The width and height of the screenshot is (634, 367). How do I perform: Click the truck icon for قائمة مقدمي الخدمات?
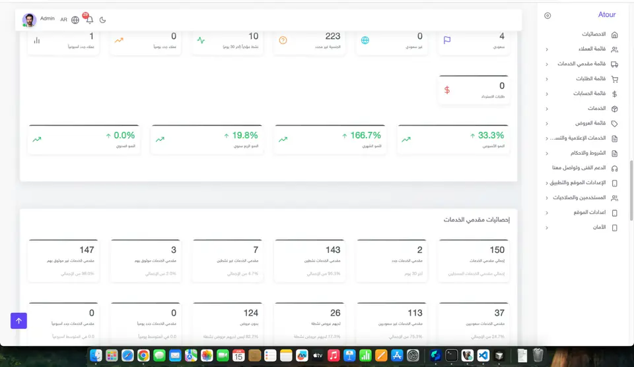[614, 64]
